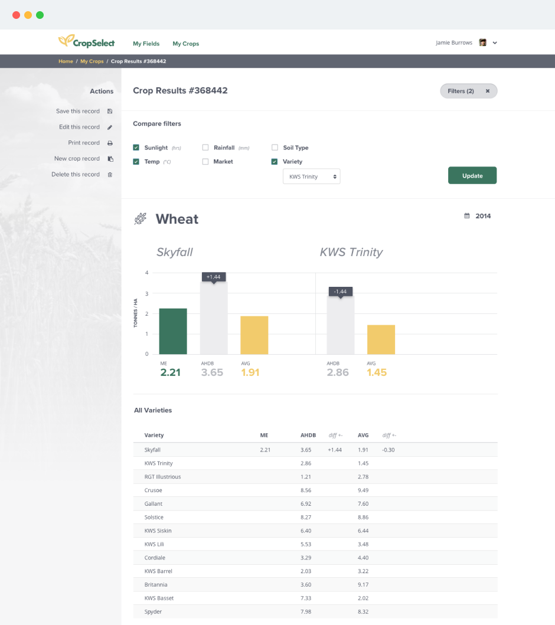The image size is (555, 625).
Task: Clear filters with the x icon
Action: (488, 91)
